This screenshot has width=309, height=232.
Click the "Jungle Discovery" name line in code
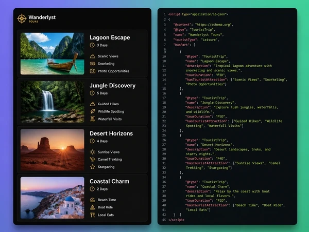click(210, 103)
